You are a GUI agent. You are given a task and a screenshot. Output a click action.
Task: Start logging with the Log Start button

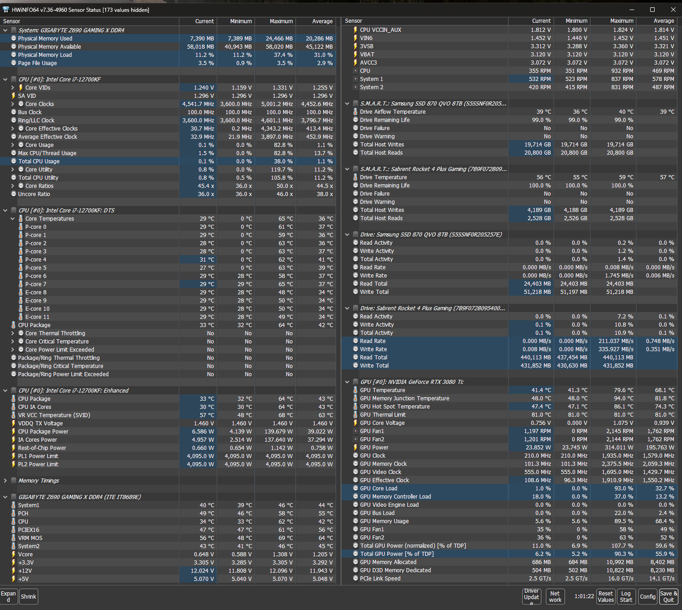point(626,597)
